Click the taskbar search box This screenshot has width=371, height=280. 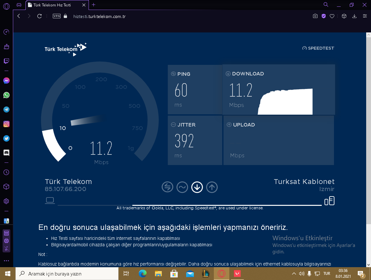coord(67,274)
